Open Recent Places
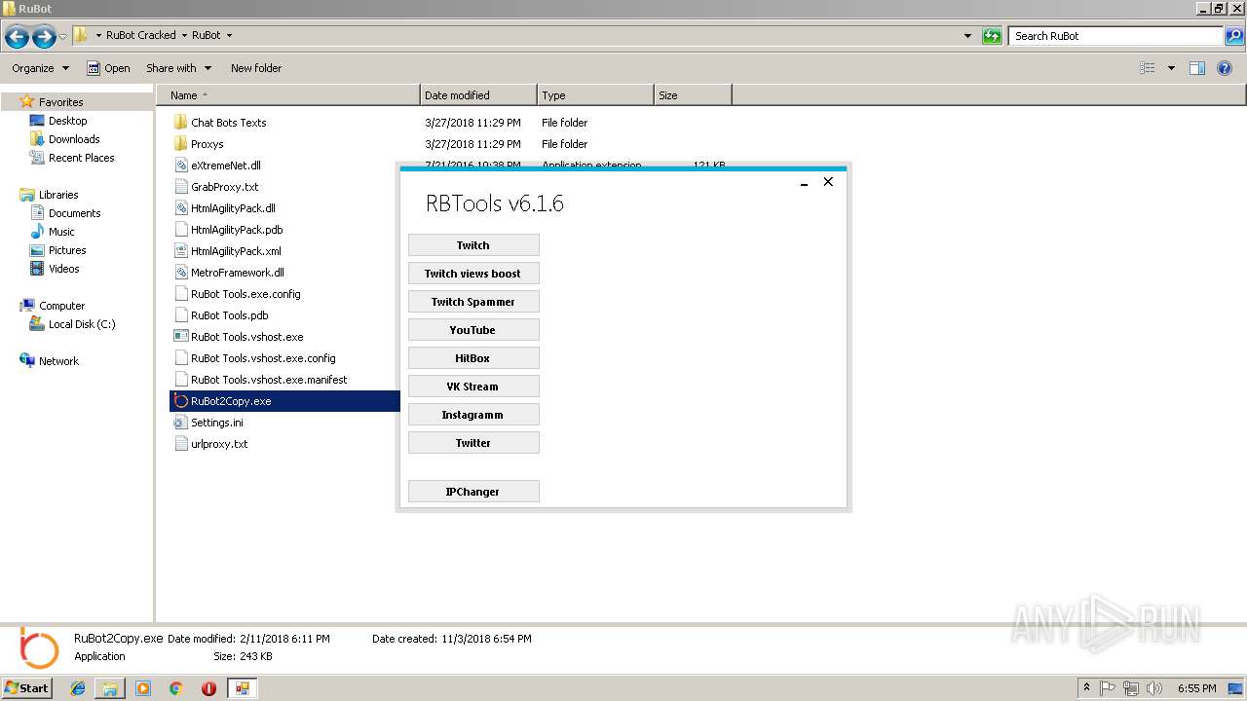Image resolution: width=1247 pixels, height=701 pixels. click(81, 158)
